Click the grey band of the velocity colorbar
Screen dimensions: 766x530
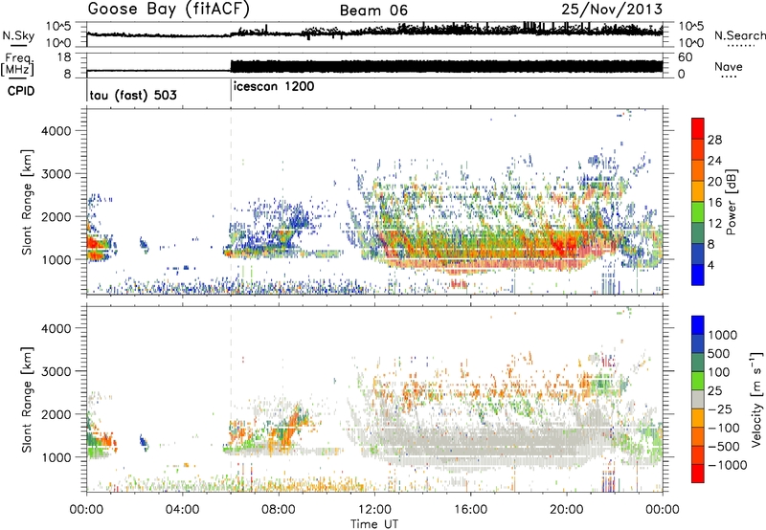[x=698, y=399]
